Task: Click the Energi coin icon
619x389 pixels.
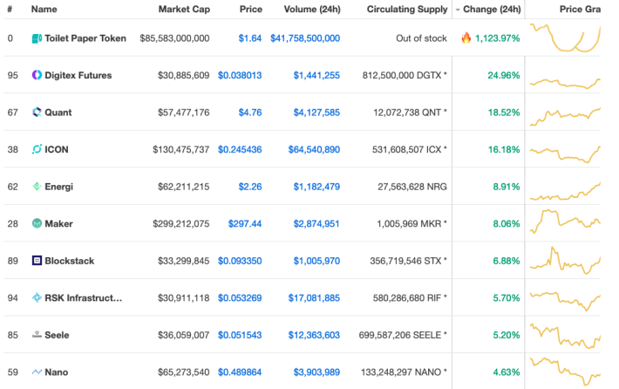Action: tap(37, 187)
